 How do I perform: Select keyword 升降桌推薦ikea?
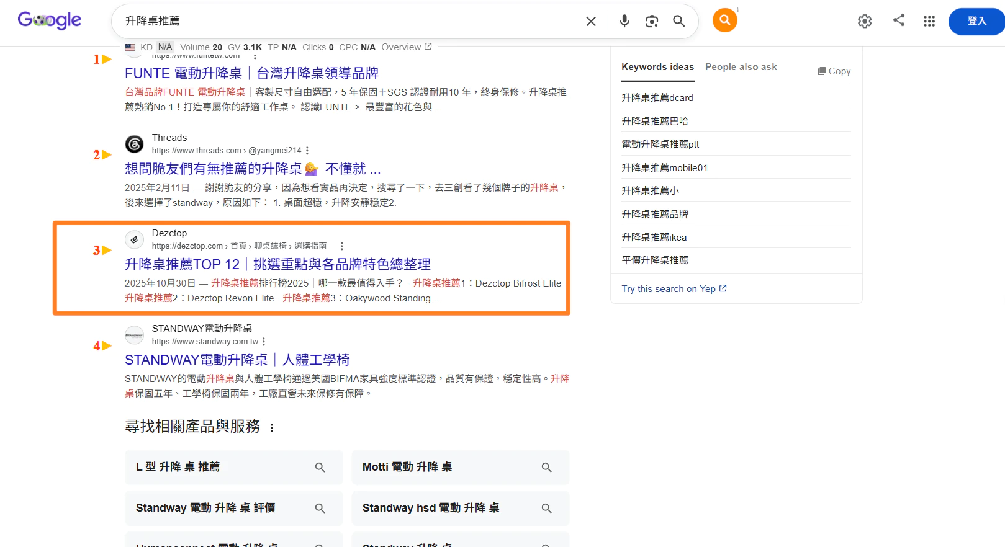click(654, 237)
